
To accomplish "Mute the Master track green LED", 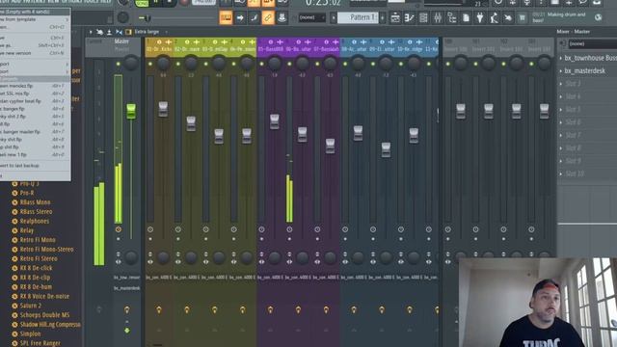I will pos(118,64).
